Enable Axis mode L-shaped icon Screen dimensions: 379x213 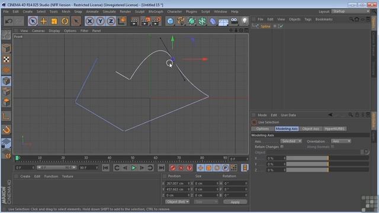tap(7, 117)
